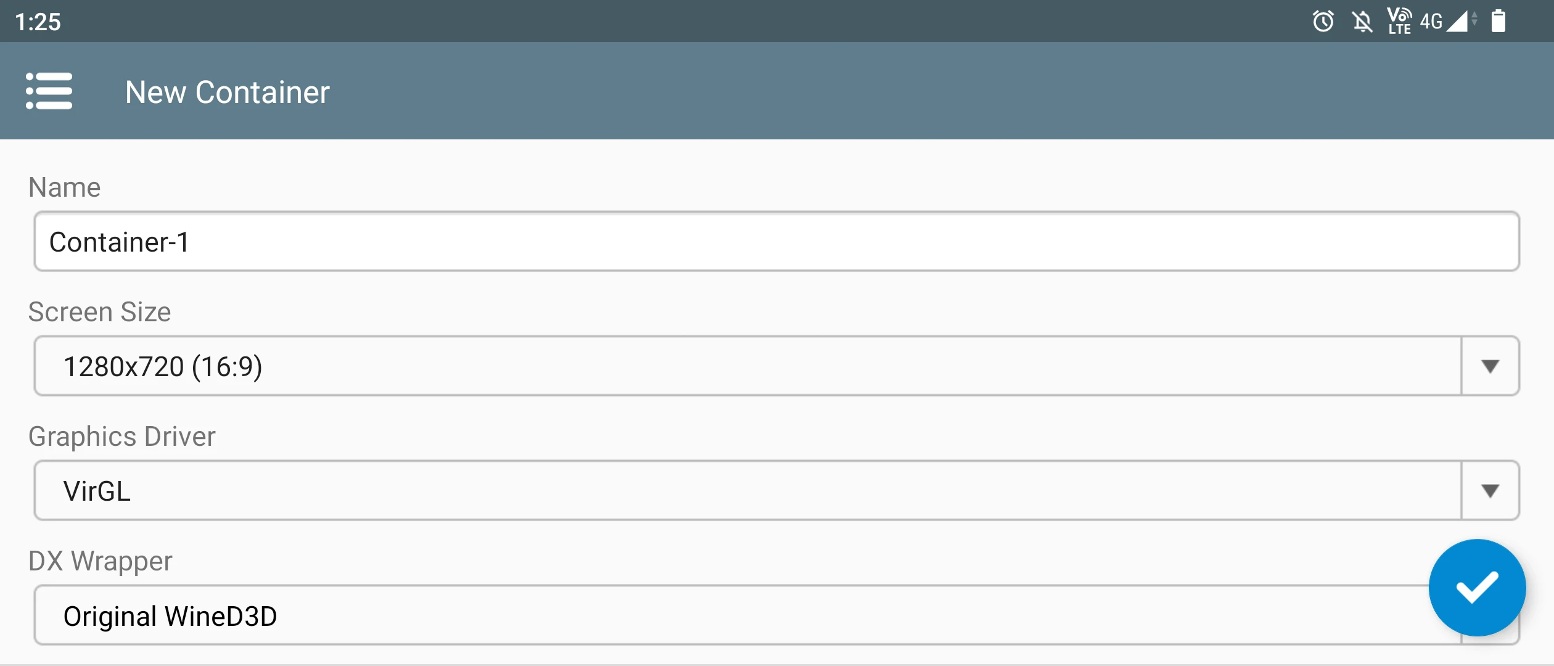Tap the Graphics Driver label

point(122,437)
